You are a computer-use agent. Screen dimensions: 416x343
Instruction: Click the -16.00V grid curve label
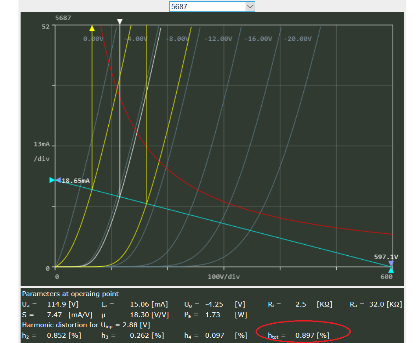[x=258, y=39]
